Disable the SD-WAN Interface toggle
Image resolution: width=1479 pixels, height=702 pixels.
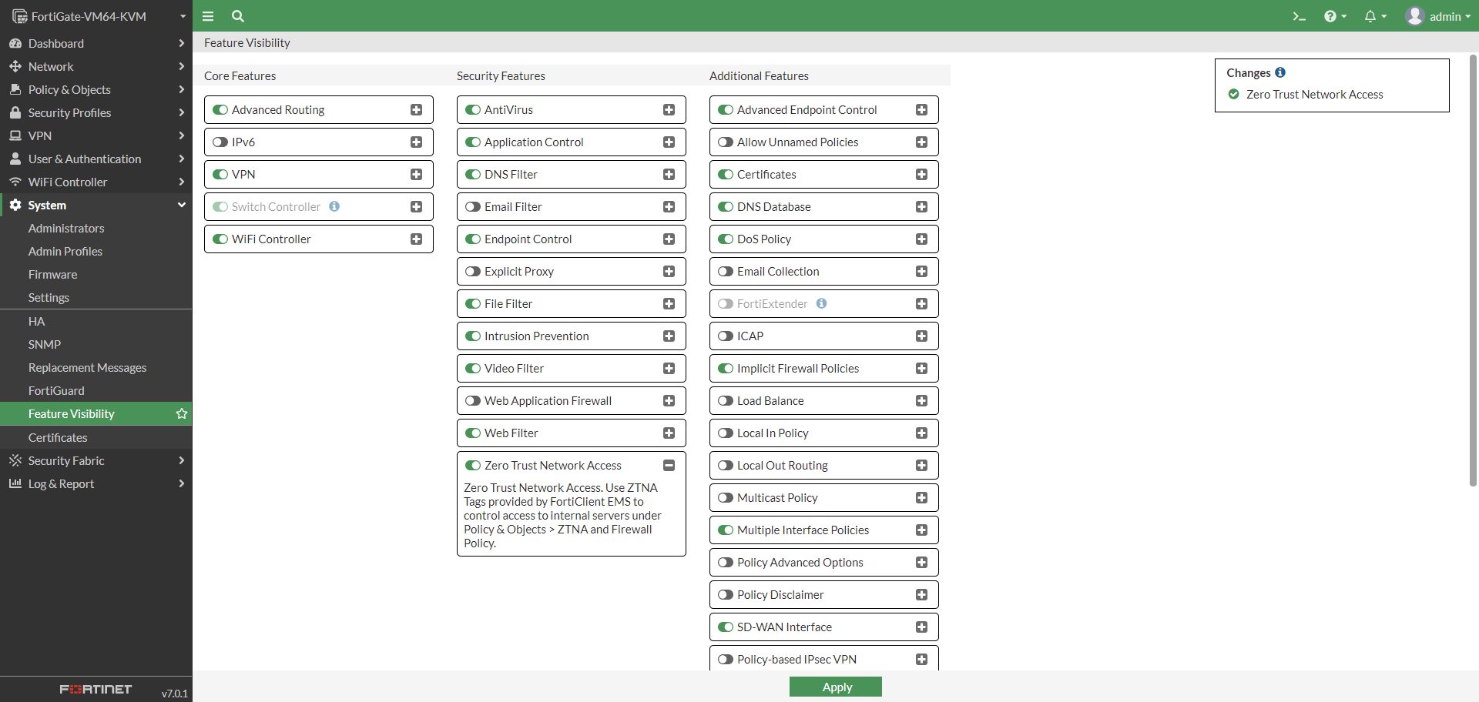726,627
